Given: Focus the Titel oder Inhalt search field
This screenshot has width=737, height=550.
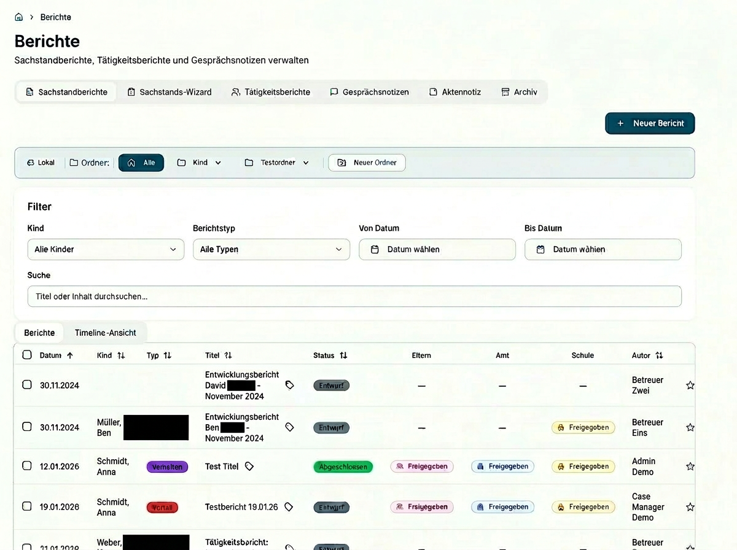Looking at the screenshot, I should pyautogui.click(x=354, y=296).
